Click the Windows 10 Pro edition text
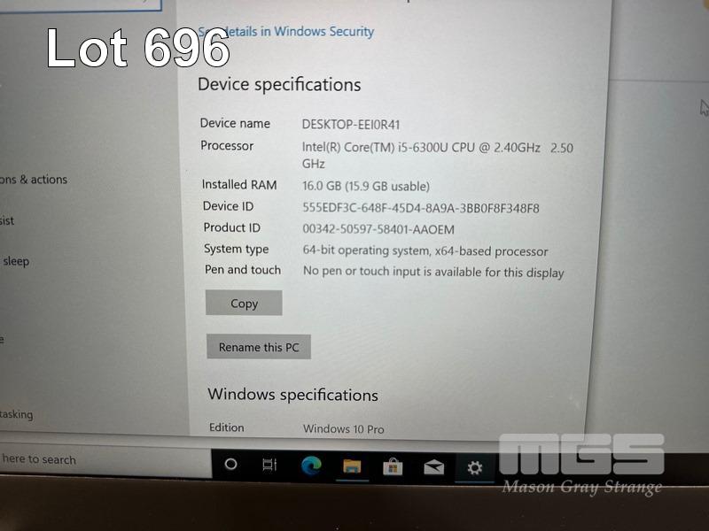The height and width of the screenshot is (531, 709). [x=343, y=428]
